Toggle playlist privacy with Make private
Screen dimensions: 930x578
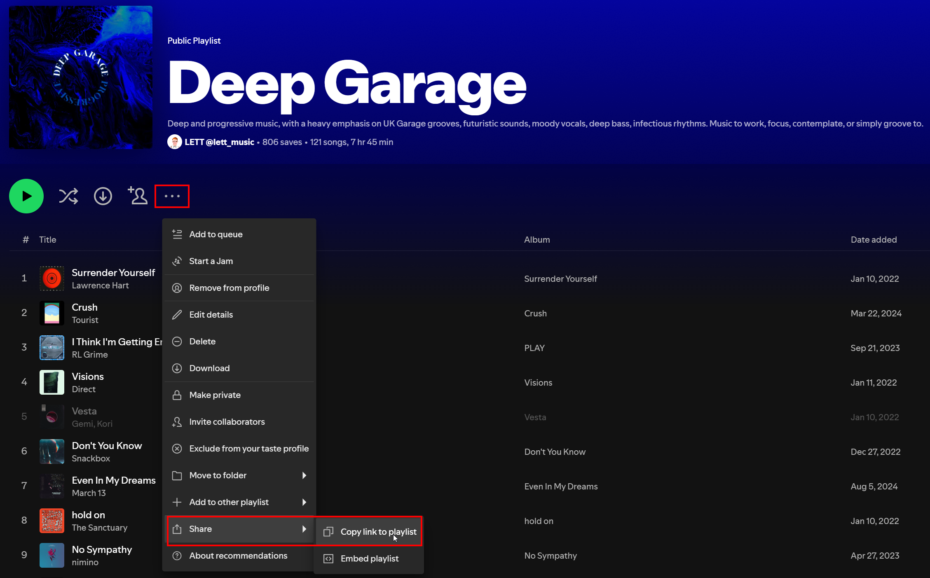click(x=214, y=395)
